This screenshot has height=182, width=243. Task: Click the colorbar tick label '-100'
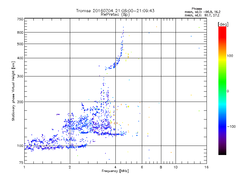click(x=231, y=126)
